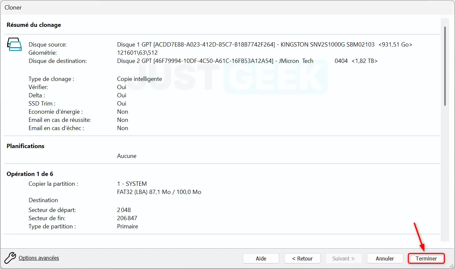Click the Destination label

[x=43, y=200]
